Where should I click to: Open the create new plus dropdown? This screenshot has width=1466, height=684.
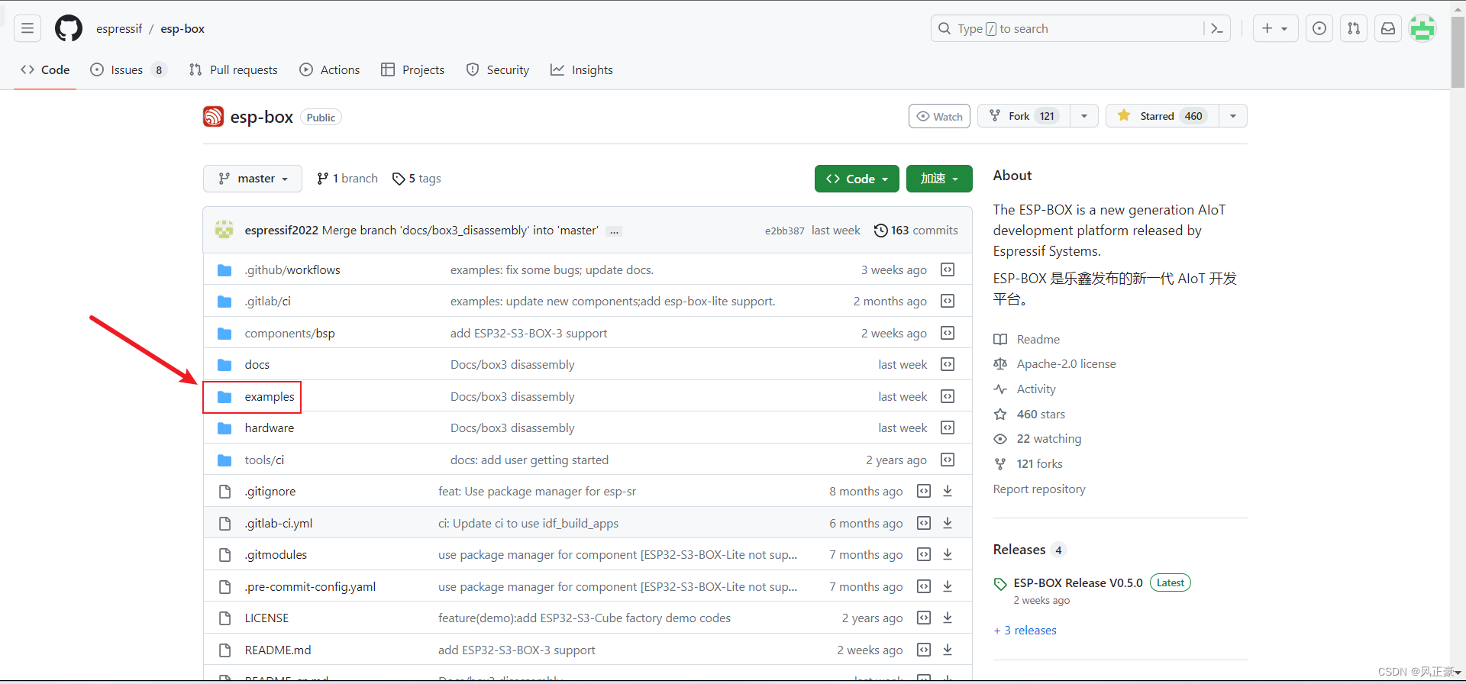1275,28
